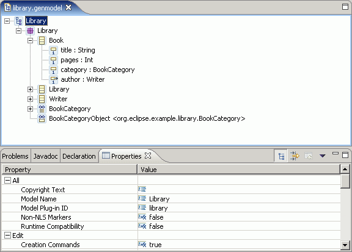Select the Properties tab
The width and height of the screenshot is (352, 252).
(x=126, y=156)
